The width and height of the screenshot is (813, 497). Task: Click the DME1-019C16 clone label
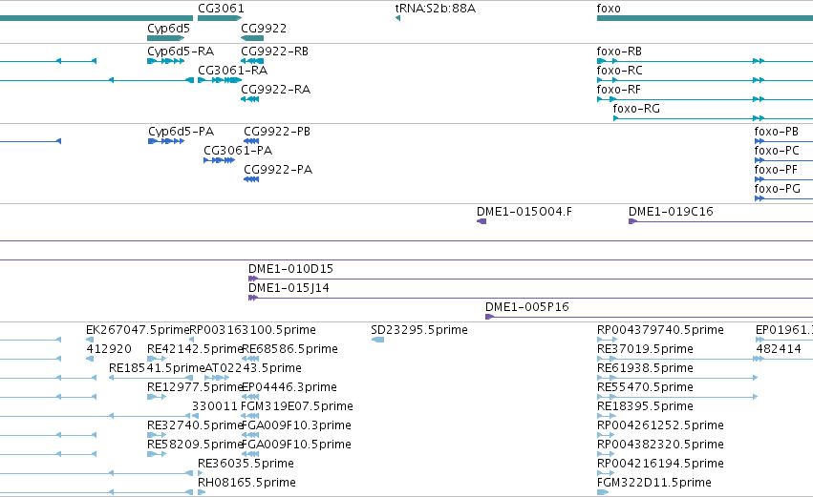[x=671, y=212]
